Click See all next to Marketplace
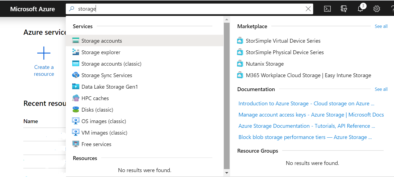This screenshot has width=394, height=177. [x=381, y=26]
